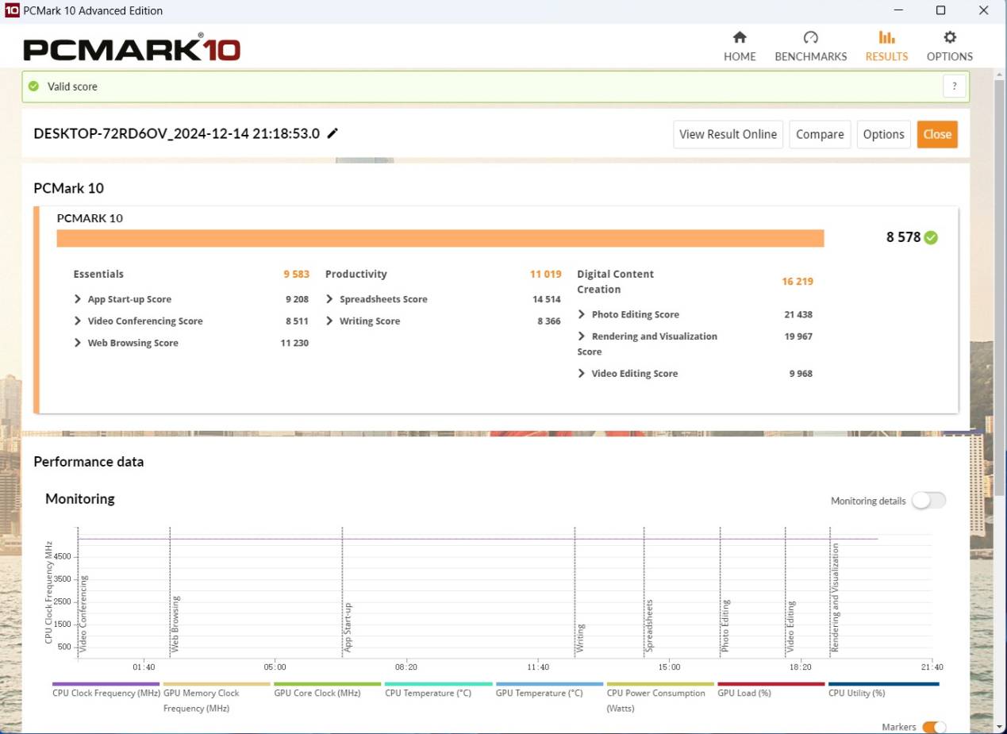
Task: Toggle Monitoring details switch
Action: [x=928, y=501]
